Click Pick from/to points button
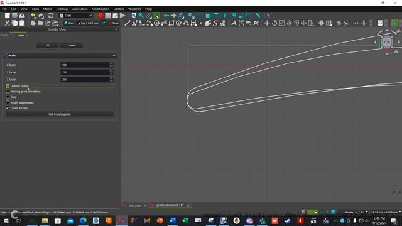The image size is (402, 226). point(60,114)
